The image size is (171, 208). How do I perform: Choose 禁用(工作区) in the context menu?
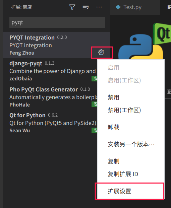131,110
